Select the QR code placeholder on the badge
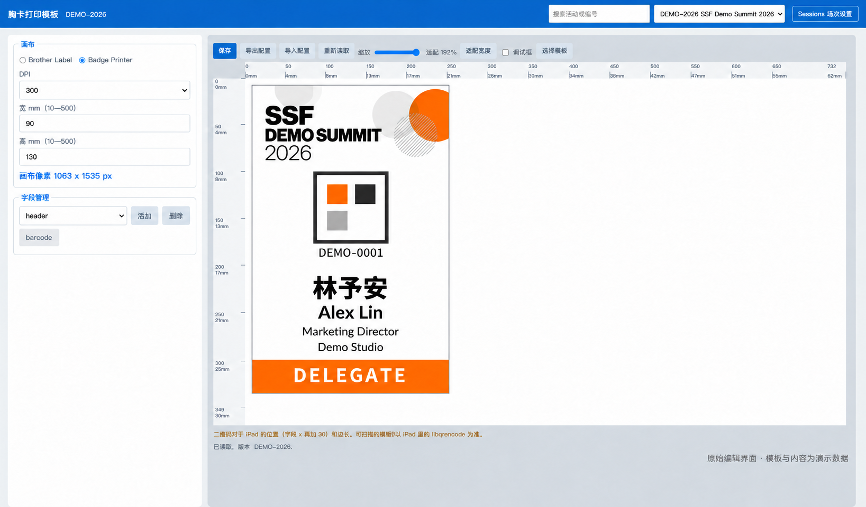This screenshot has width=866, height=507. coord(351,208)
